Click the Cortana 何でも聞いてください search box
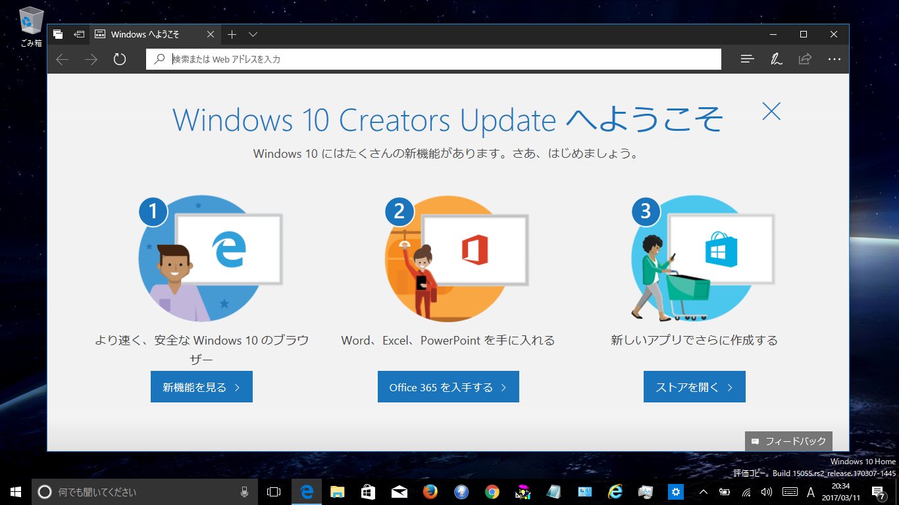 tap(145, 491)
